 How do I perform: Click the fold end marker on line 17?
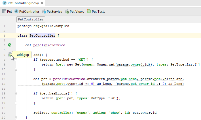pos(16,103)
